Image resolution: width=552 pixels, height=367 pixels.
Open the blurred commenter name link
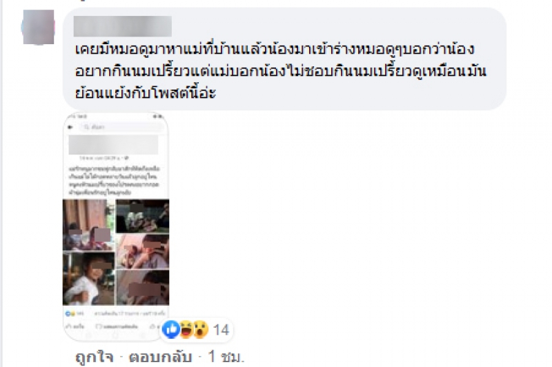(x=123, y=26)
